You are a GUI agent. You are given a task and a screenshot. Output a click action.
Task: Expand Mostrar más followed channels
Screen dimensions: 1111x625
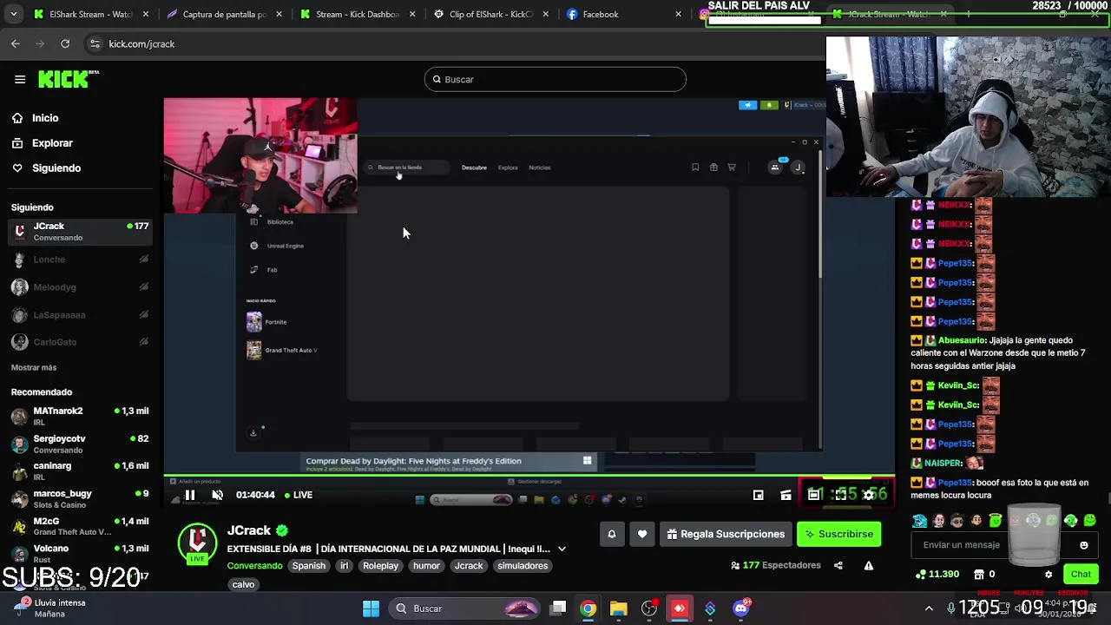click(x=34, y=368)
